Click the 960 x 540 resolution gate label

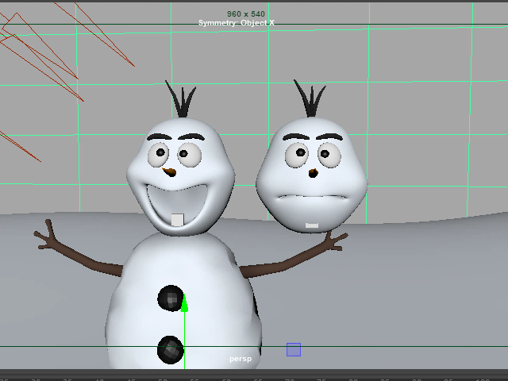(x=245, y=14)
